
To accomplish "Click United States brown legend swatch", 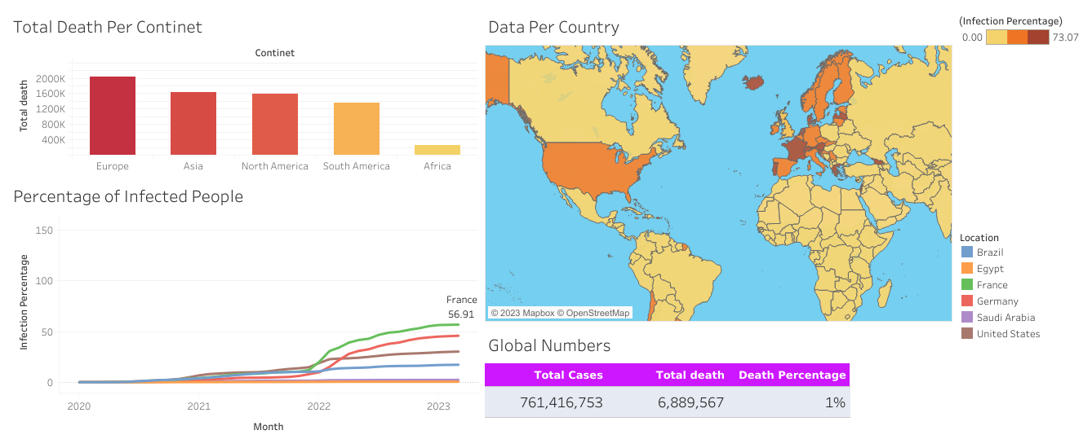I will (x=968, y=334).
